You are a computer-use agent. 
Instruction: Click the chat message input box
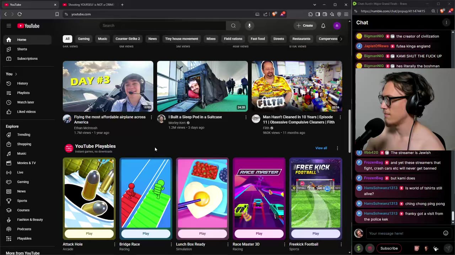click(x=405, y=233)
